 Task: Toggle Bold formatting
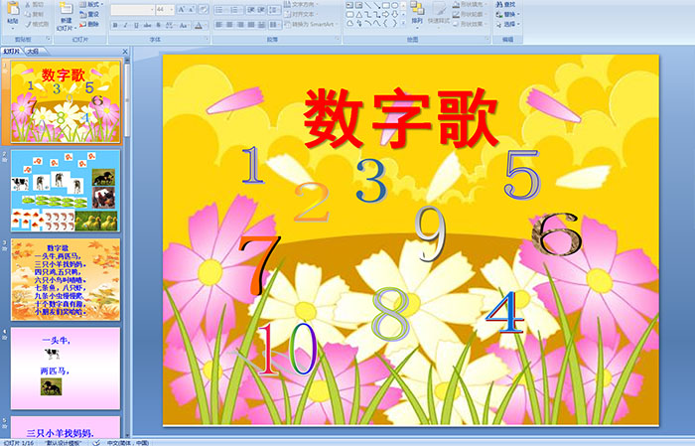coord(115,25)
